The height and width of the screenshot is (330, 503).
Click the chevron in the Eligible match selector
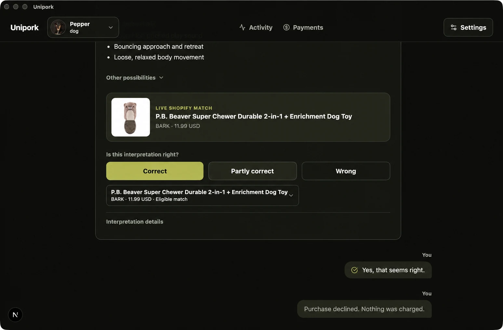(291, 196)
